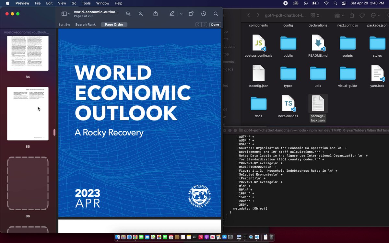
Task: Zoom in with the plus magnifier
Action: (141, 14)
